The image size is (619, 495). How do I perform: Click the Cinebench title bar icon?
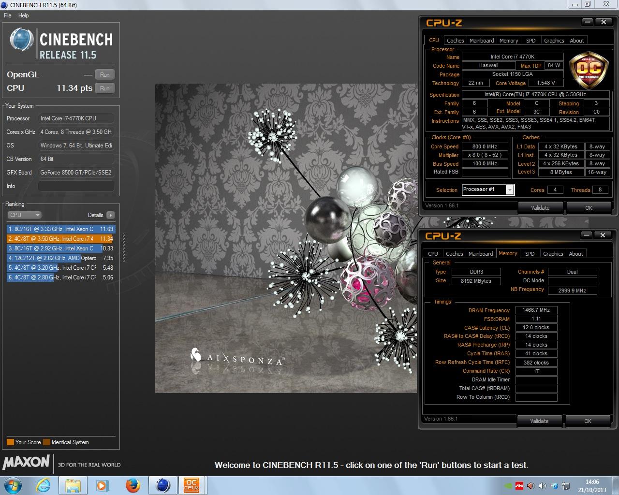5,5
